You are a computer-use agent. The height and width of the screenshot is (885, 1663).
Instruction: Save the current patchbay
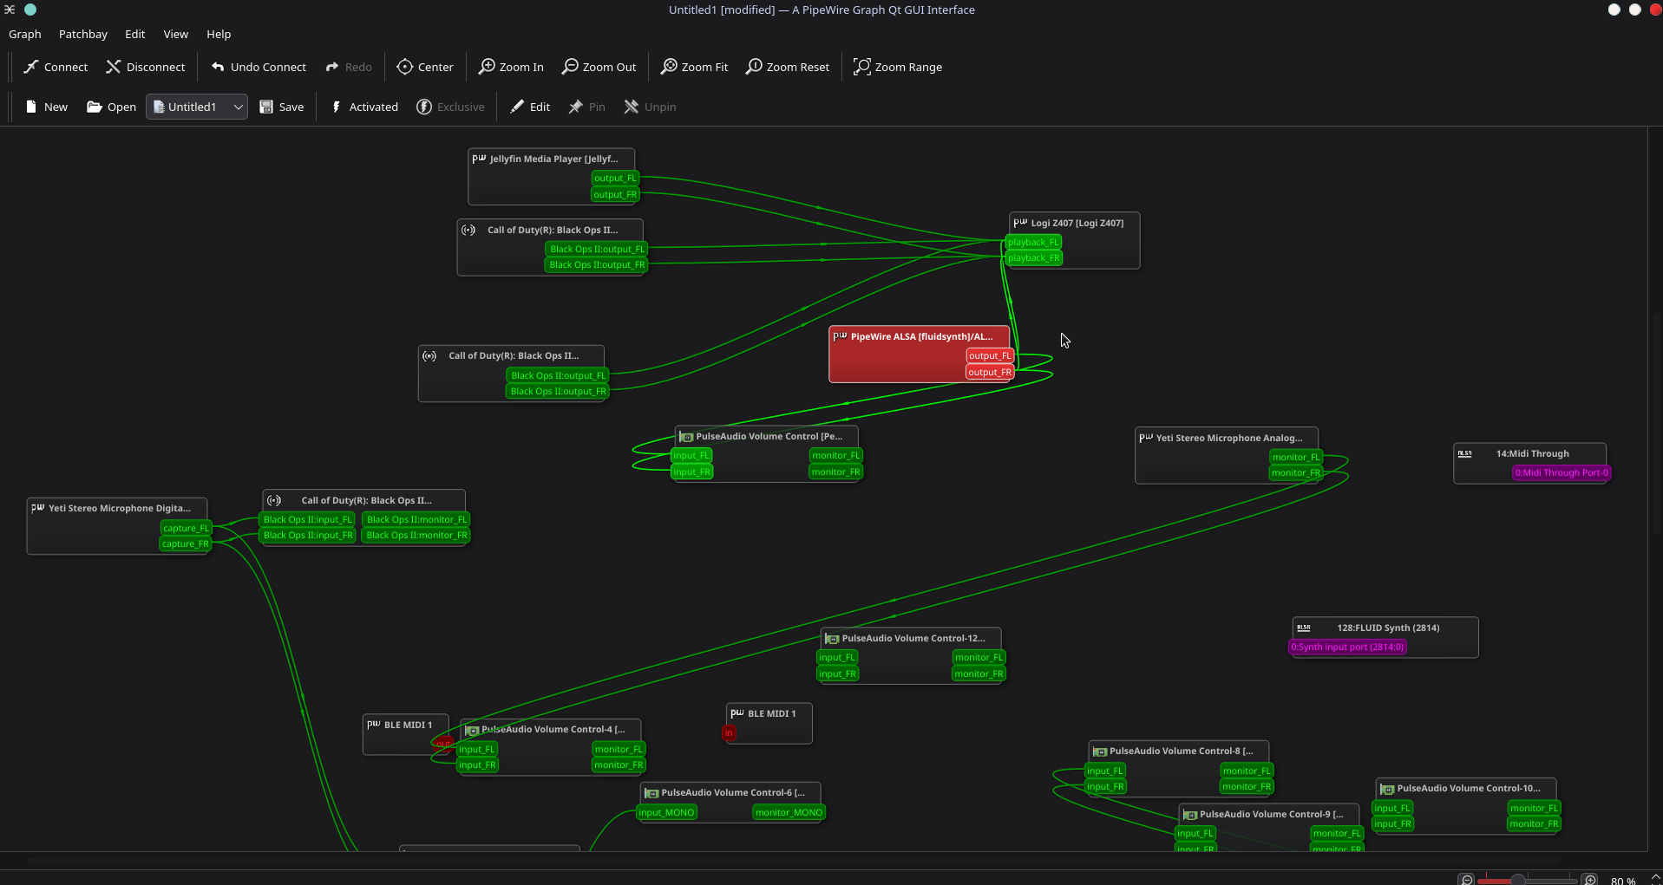(281, 107)
